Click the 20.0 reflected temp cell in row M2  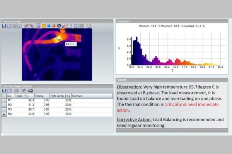pyautogui.click(x=61, y=105)
